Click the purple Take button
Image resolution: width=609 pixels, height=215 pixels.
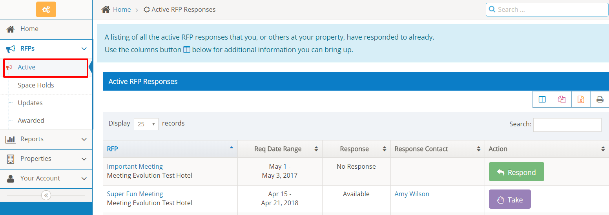click(510, 200)
